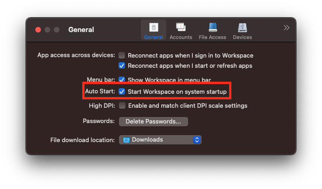Click the General window title text
Screen dimensions: 322x189
(x=81, y=30)
